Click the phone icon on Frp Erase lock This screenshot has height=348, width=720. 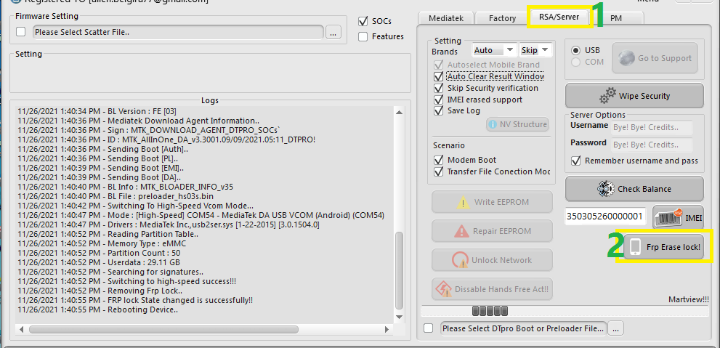click(x=635, y=247)
